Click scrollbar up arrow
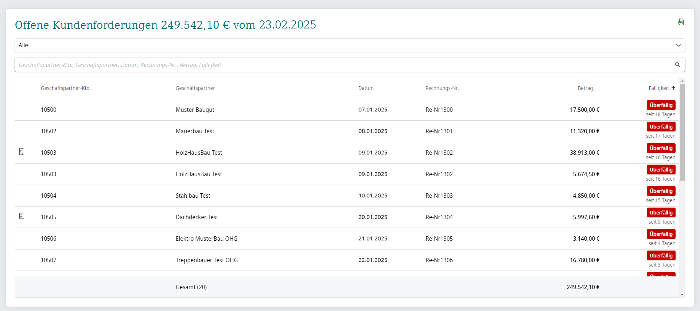 click(x=682, y=81)
